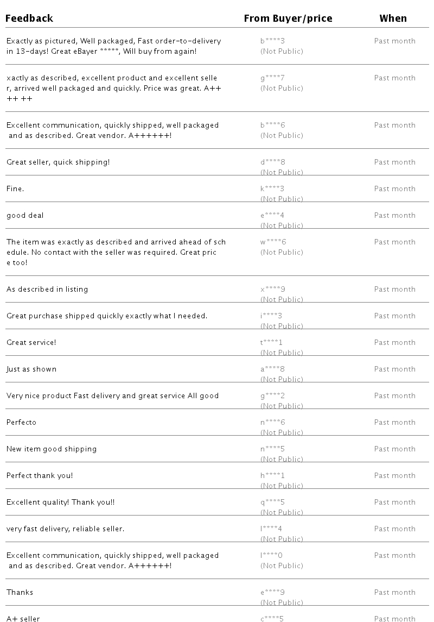Image resolution: width=434 pixels, height=622 pixels.
Task: Open buyer b****6 profile
Action: tap(272, 125)
